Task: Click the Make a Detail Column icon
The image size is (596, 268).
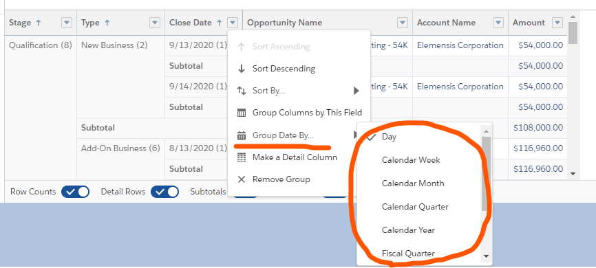Action: (x=242, y=157)
